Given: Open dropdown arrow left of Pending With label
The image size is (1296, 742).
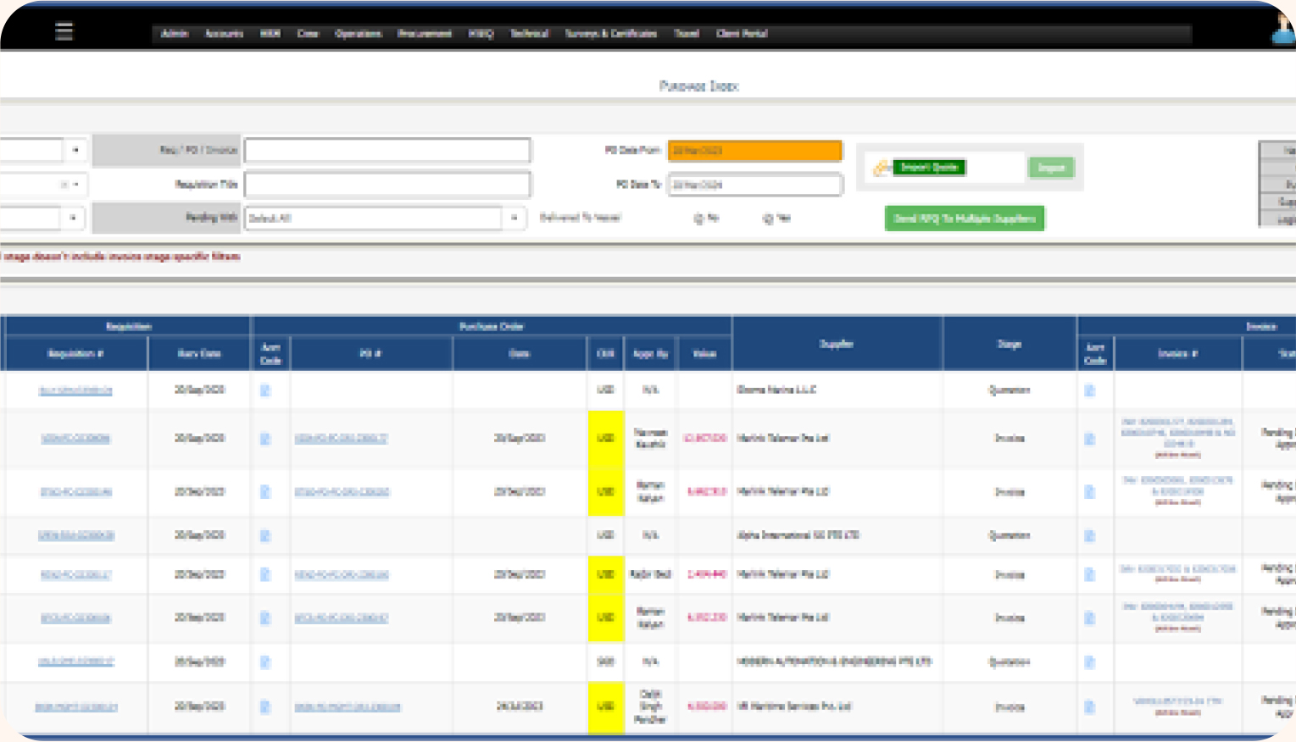Looking at the screenshot, I should point(73,218).
